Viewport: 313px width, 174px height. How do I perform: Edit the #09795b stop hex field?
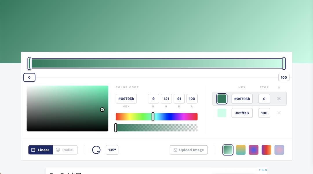click(x=242, y=99)
